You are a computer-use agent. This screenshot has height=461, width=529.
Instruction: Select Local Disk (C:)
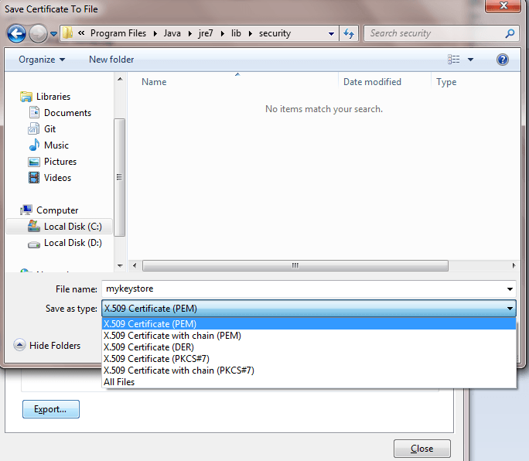73,227
